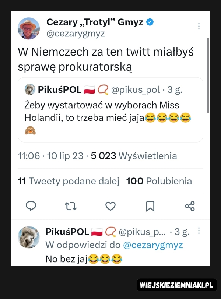View 5 023 Wyświetlenia count
Image resolution: width=221 pixels, height=299 pixels.
(x=134, y=156)
